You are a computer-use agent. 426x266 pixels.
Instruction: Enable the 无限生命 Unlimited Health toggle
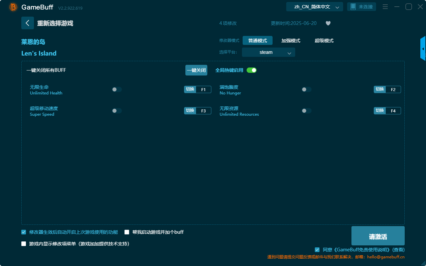(117, 89)
